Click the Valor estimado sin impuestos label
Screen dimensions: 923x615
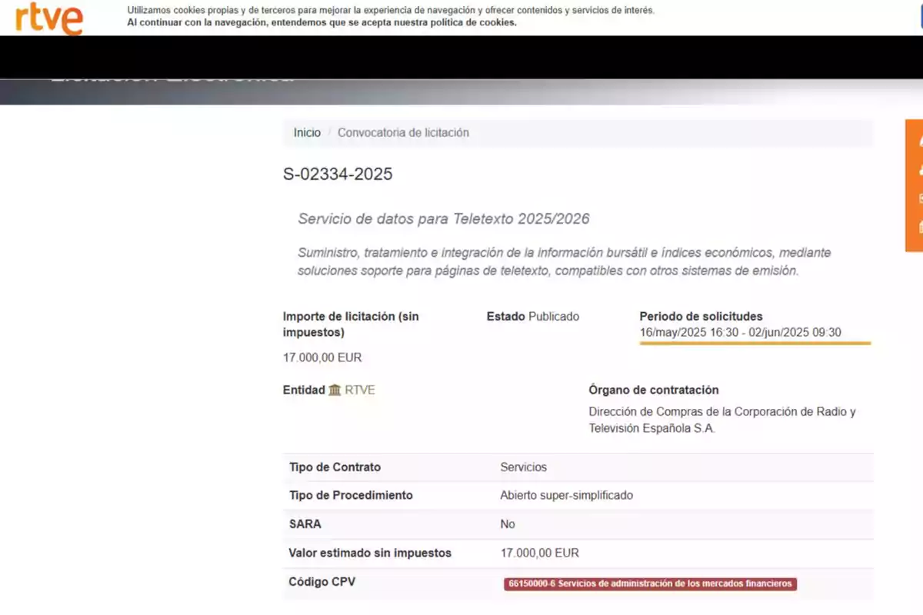[370, 553]
